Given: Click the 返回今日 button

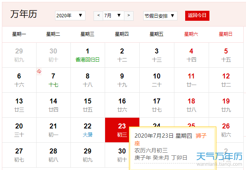Looking at the screenshot, I should tap(197, 15).
